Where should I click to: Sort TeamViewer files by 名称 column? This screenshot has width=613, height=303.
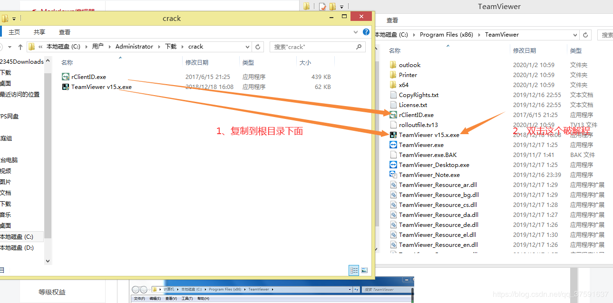click(395, 50)
